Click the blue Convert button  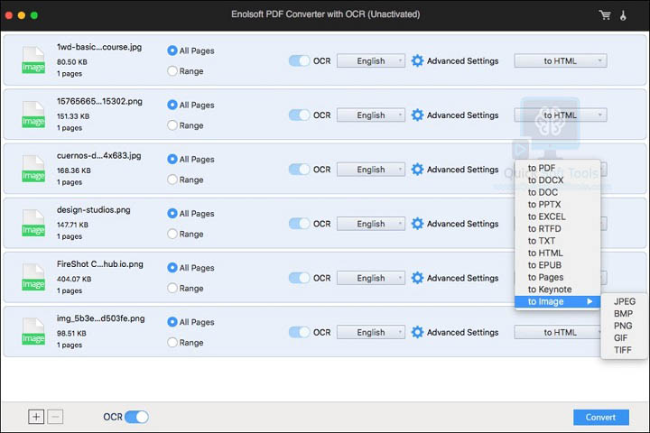[601, 418]
